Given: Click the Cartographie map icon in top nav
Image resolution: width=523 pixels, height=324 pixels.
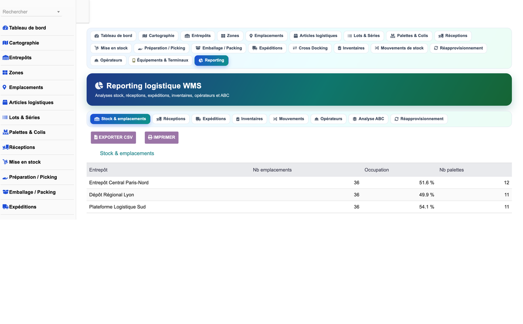Looking at the screenshot, I should [145, 36].
